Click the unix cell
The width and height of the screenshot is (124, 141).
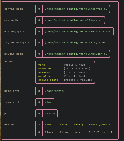(x=77, y=132)
